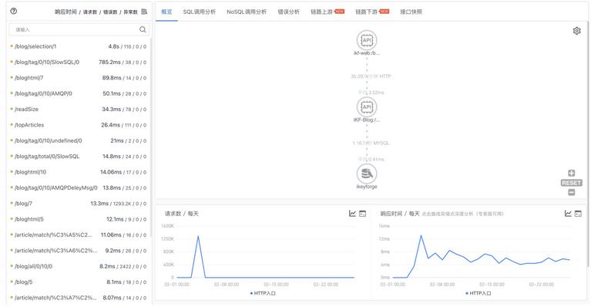Select the /blog/tag/0/10/AMQPDeleyMsg/0 row

click(79, 188)
